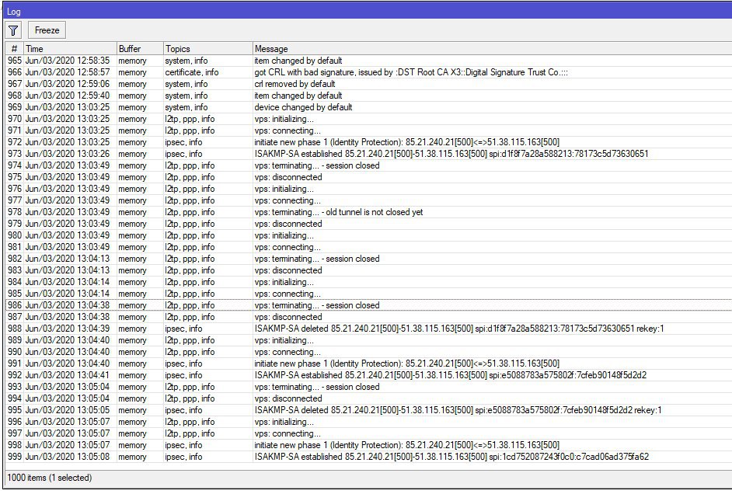Select the highlighted row 986 session closed
The width and height of the screenshot is (732, 494).
tap(369, 305)
